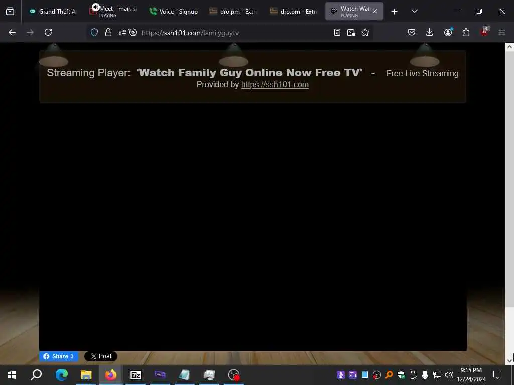Switch to Grand Theft A tab
Viewport: 514px width, 385px height.
[52, 12]
